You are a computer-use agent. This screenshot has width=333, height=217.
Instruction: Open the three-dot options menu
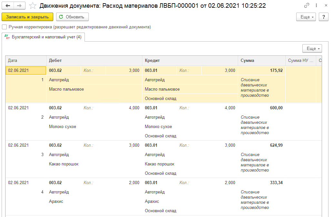(x=317, y=5)
